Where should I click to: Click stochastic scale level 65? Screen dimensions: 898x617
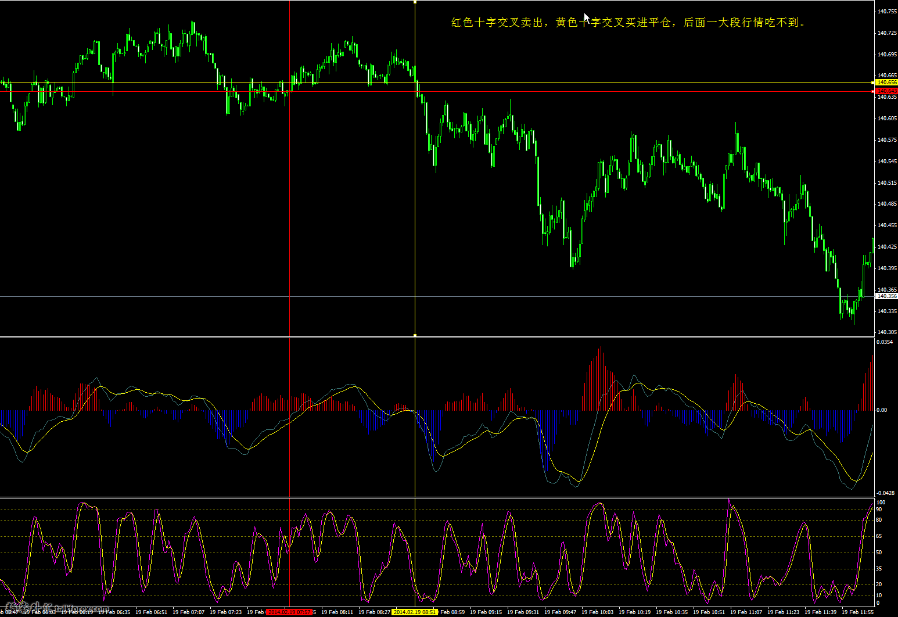[879, 536]
